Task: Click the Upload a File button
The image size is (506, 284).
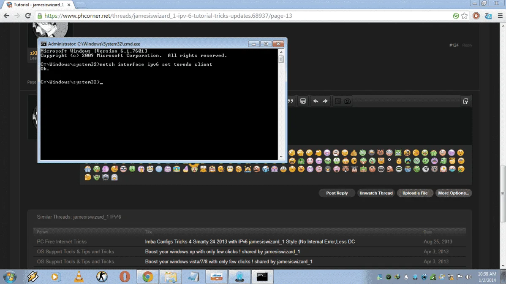Action: (x=415, y=193)
